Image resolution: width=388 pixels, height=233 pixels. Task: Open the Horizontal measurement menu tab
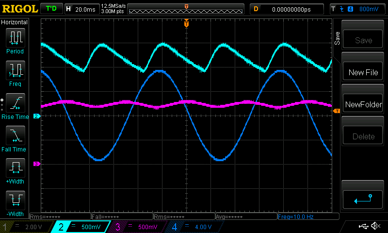click(x=15, y=22)
